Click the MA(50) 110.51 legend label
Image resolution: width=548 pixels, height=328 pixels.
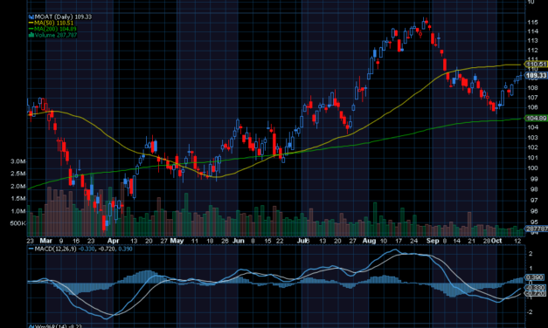click(54, 23)
